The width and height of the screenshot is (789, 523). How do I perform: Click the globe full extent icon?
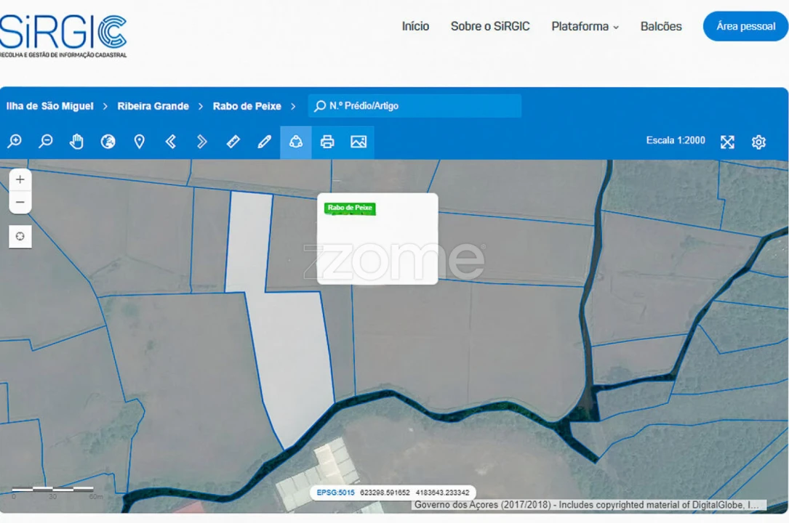point(108,142)
